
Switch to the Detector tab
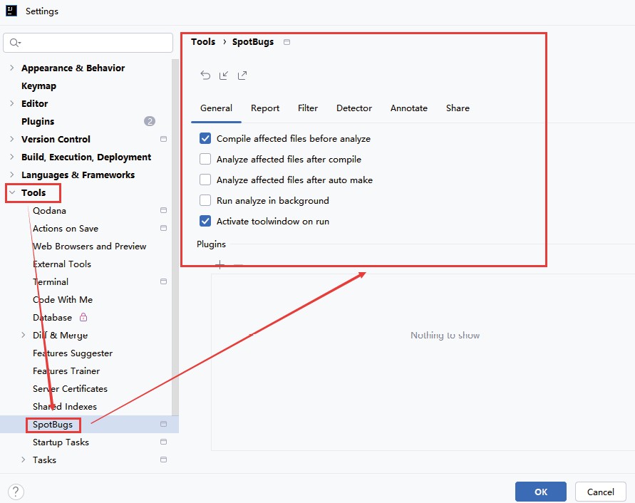(354, 108)
